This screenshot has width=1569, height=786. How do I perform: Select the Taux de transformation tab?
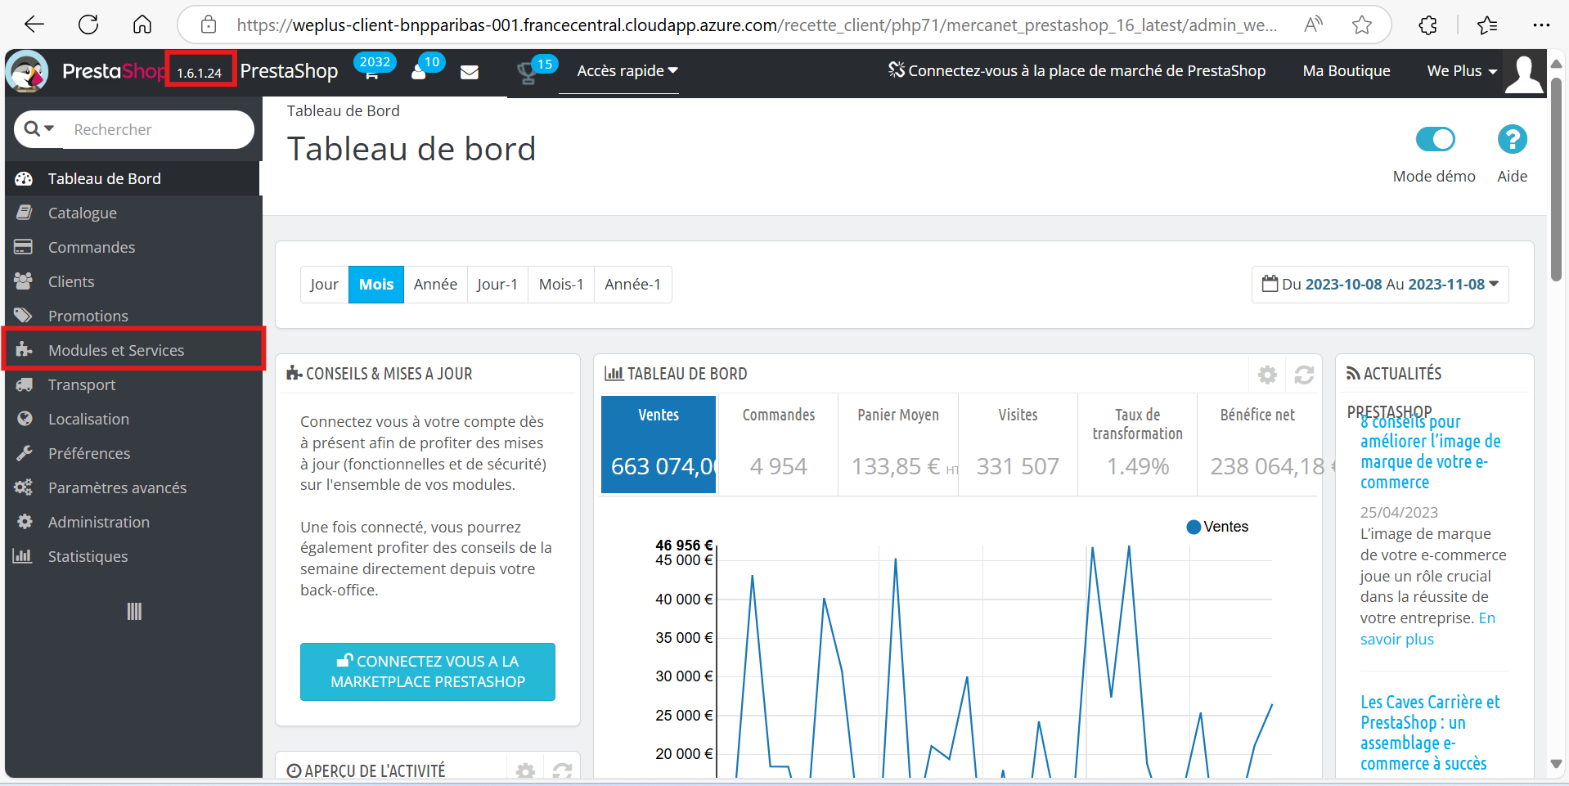(1138, 445)
